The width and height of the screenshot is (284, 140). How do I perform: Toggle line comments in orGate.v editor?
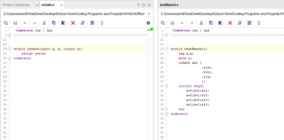(82, 23)
